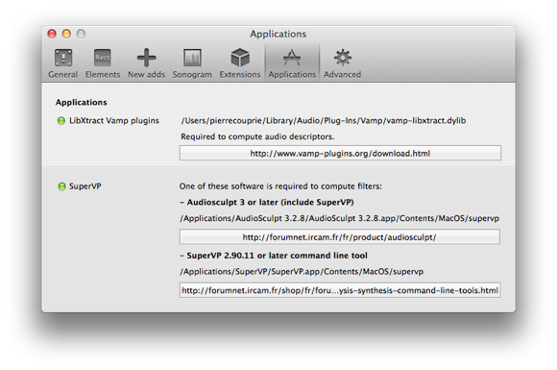
Task: Open the vamp-plugins.org download link button
Action: (340, 153)
